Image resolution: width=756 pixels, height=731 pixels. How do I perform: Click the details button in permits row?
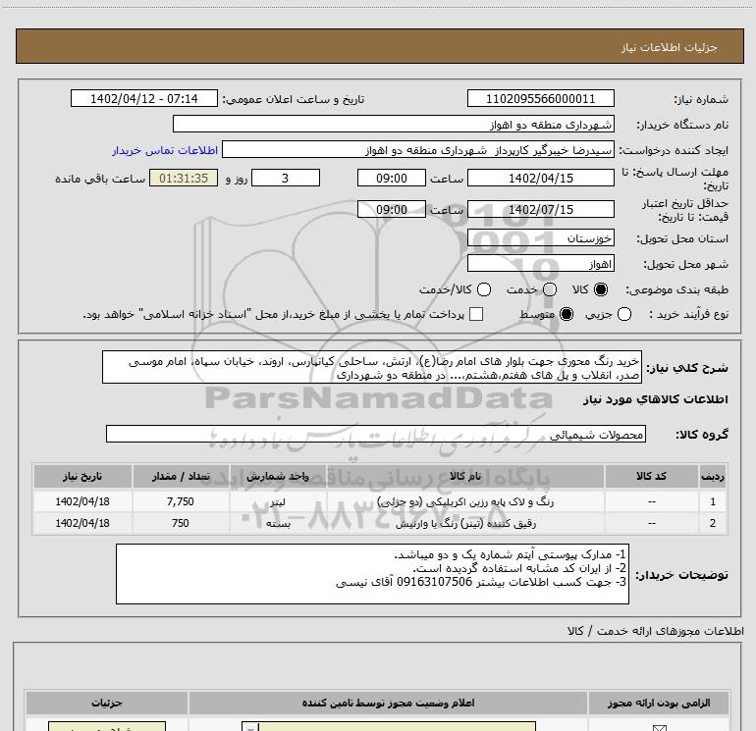click(107, 727)
